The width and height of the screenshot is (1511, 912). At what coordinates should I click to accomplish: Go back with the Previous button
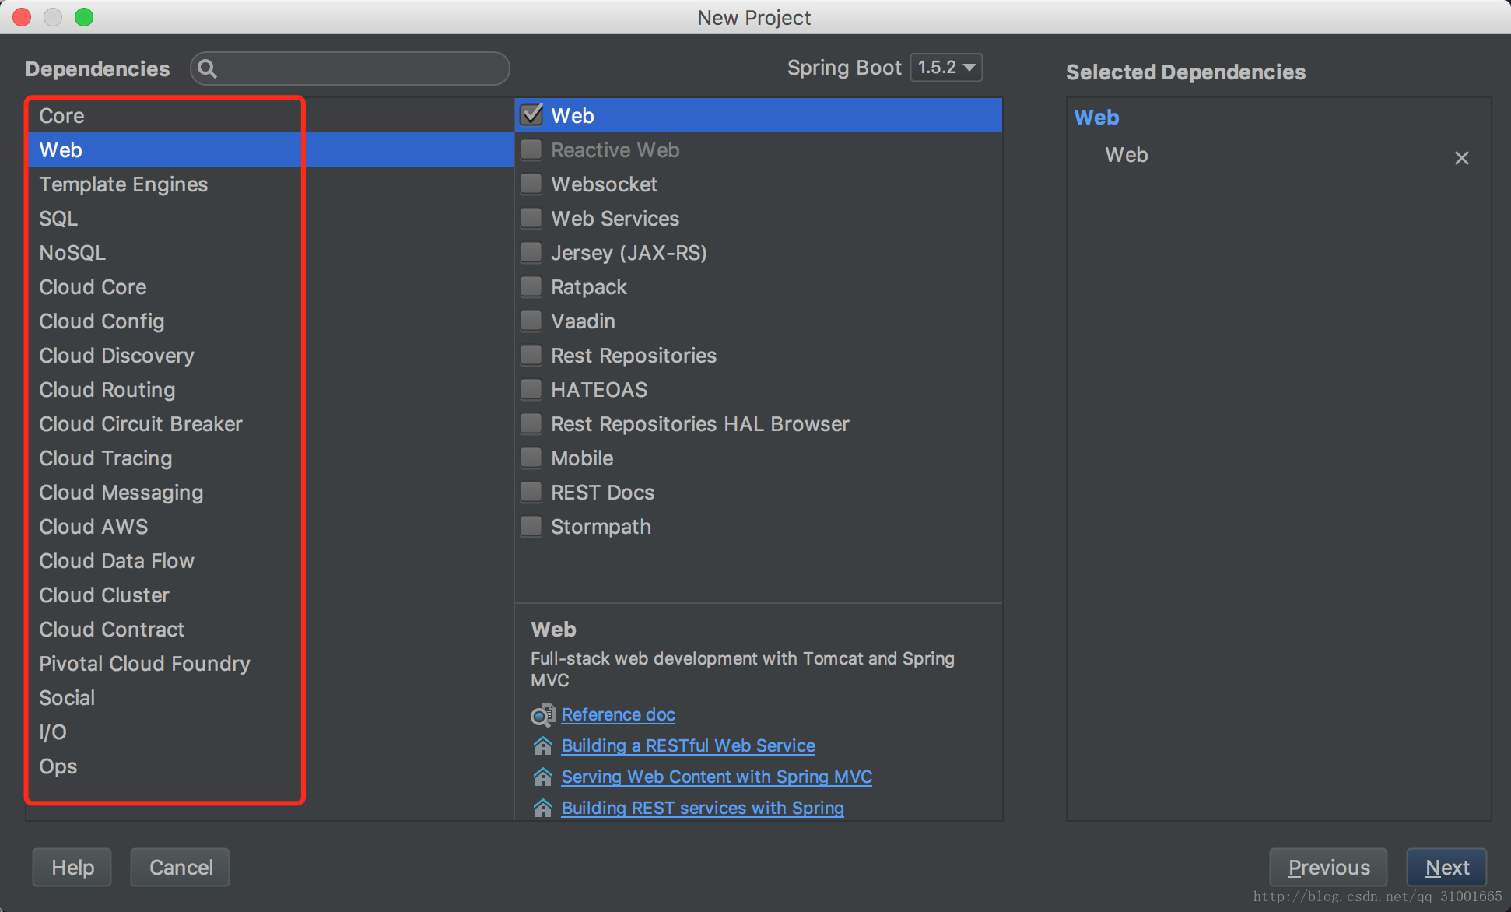1328,867
